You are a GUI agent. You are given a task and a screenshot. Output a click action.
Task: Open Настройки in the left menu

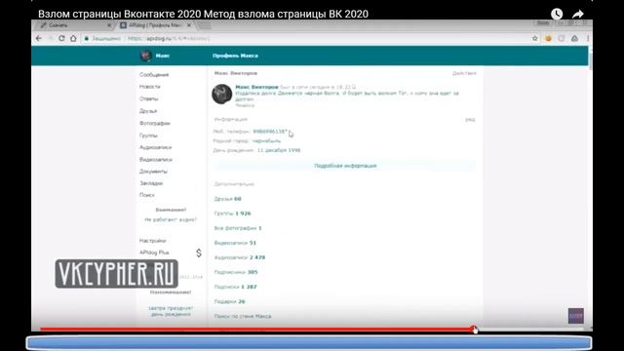tap(152, 241)
